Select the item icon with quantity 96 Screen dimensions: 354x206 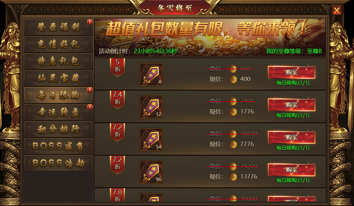[x=151, y=172]
